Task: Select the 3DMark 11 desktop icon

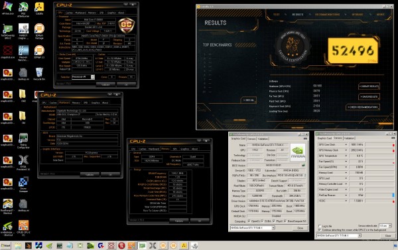Action: [x=39, y=52]
